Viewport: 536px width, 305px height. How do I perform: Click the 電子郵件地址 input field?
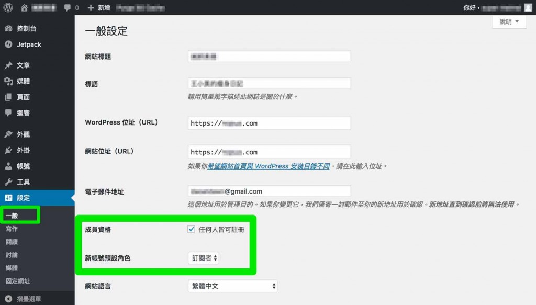point(270,191)
